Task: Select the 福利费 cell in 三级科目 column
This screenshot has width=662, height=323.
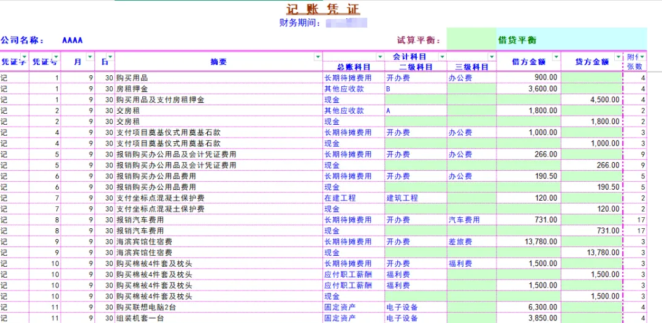Action: pyautogui.click(x=471, y=264)
